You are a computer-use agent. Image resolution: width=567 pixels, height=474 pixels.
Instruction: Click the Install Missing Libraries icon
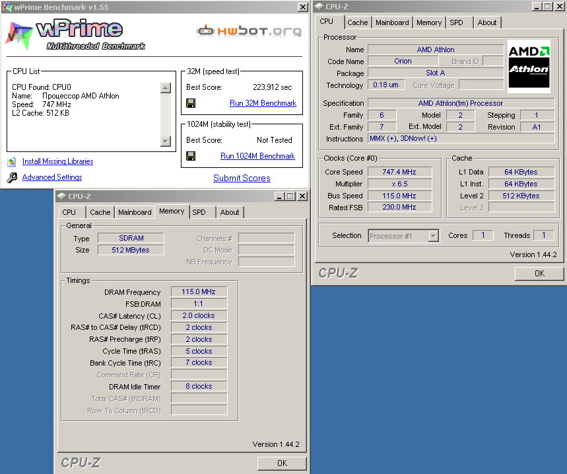coord(12,161)
